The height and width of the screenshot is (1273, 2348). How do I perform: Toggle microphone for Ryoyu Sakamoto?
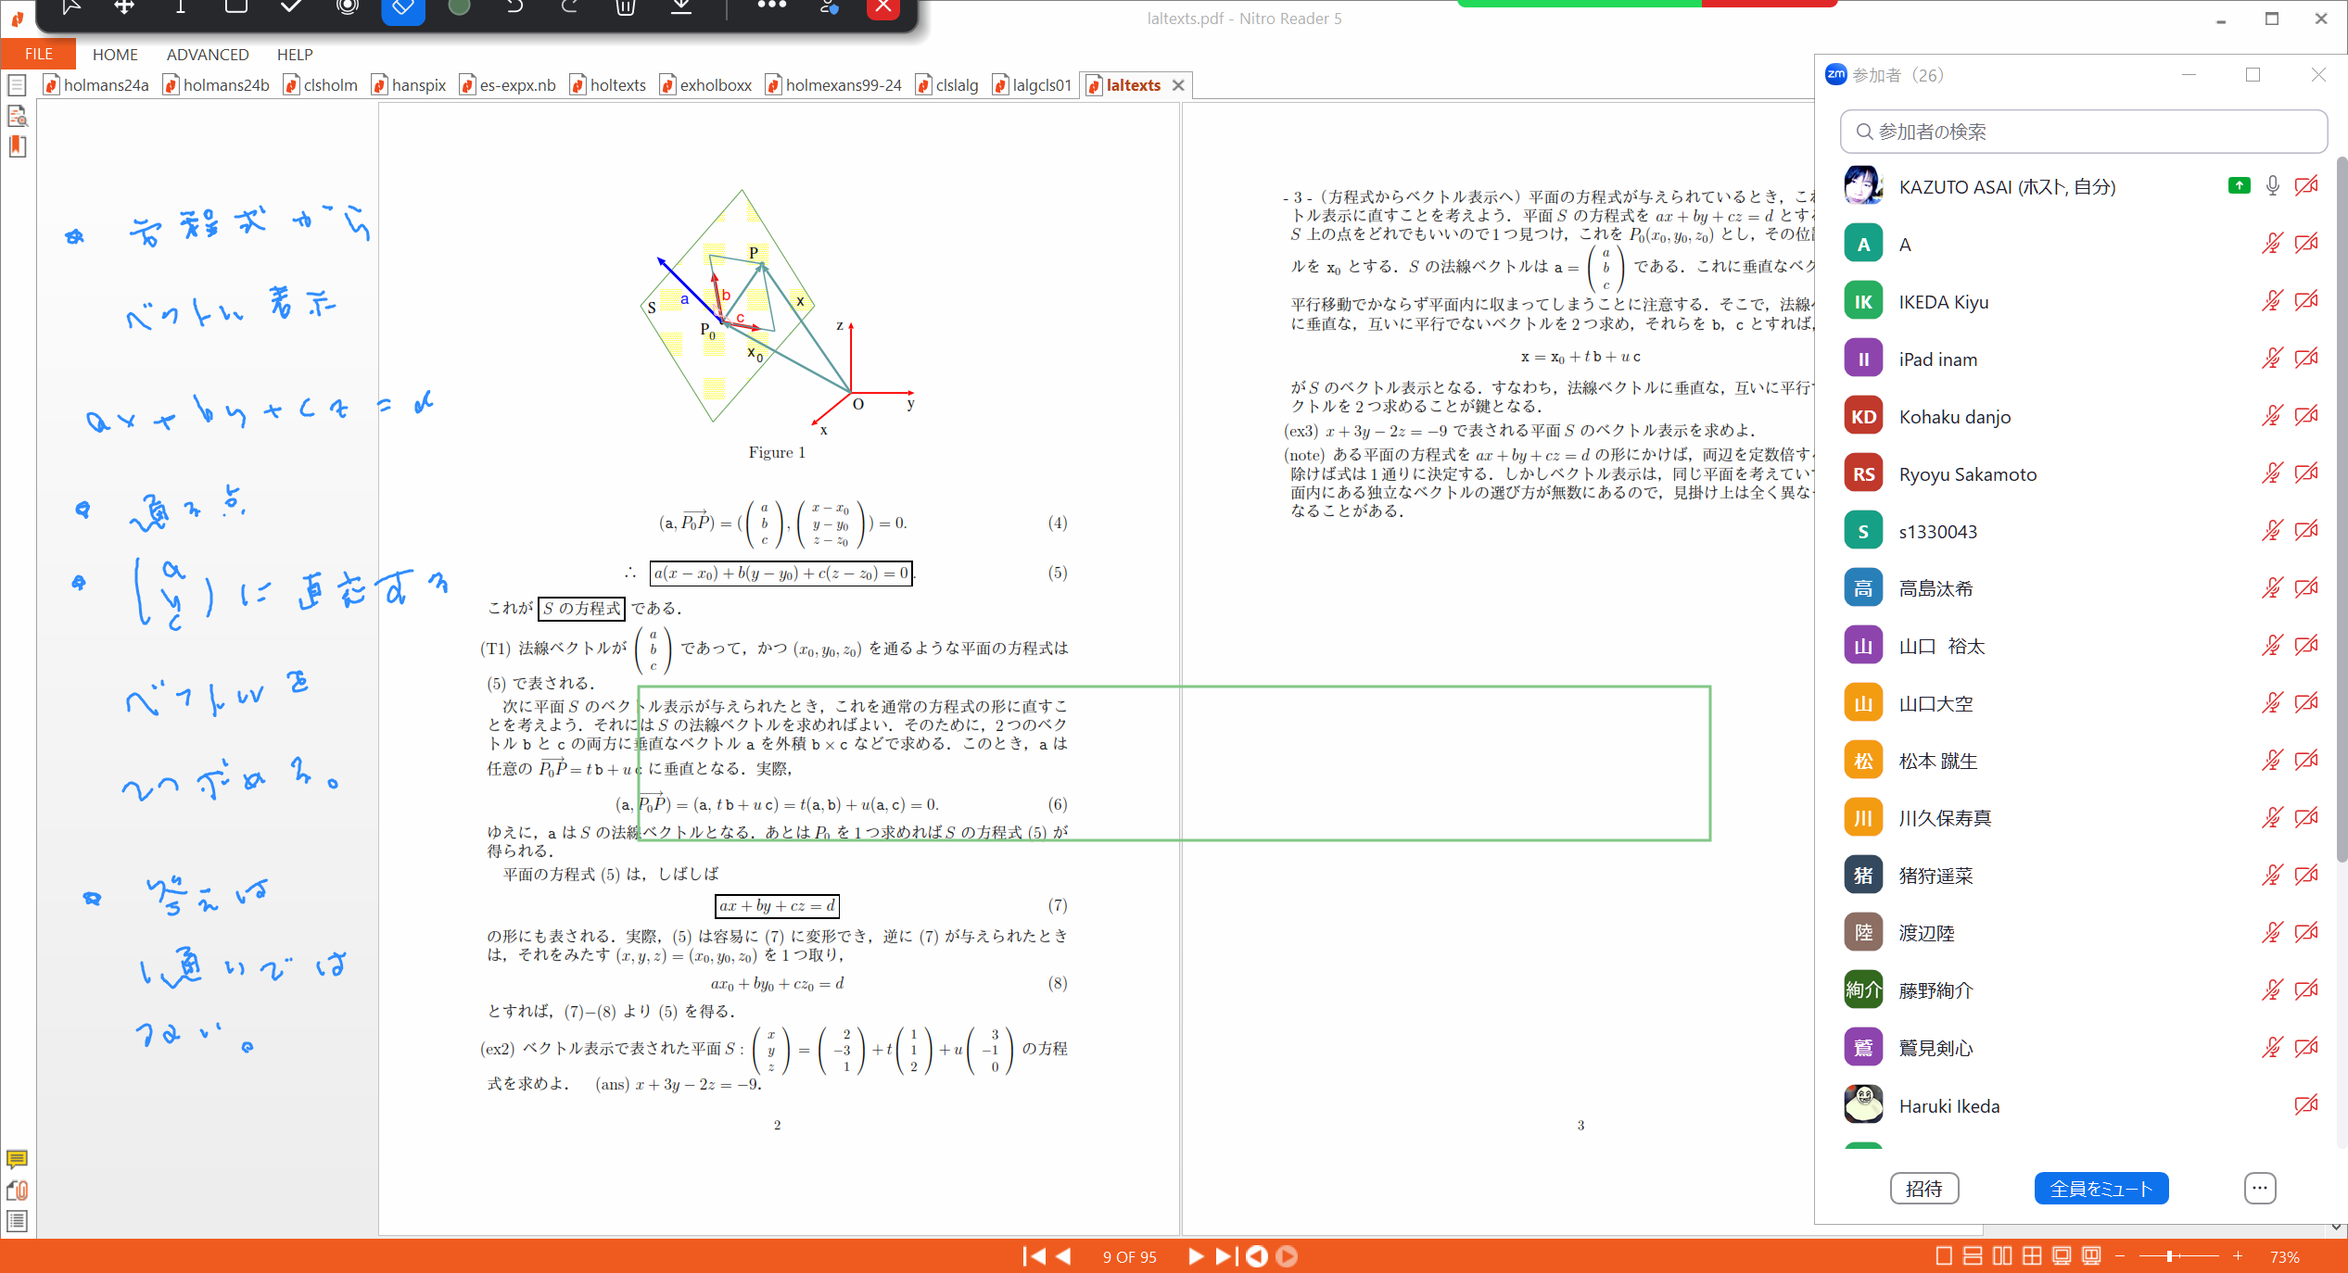[2272, 473]
